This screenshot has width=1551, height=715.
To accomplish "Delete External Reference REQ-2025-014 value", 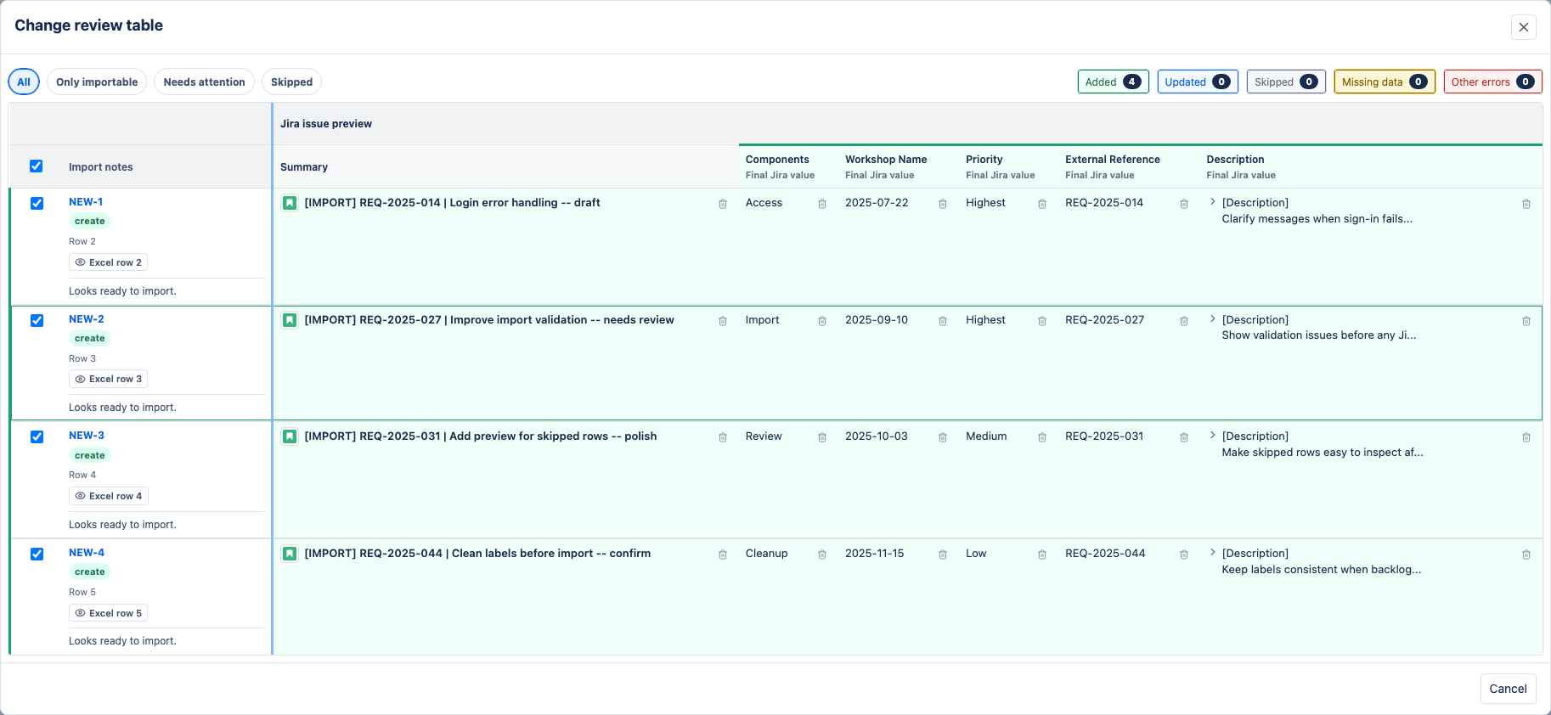I will tap(1184, 204).
